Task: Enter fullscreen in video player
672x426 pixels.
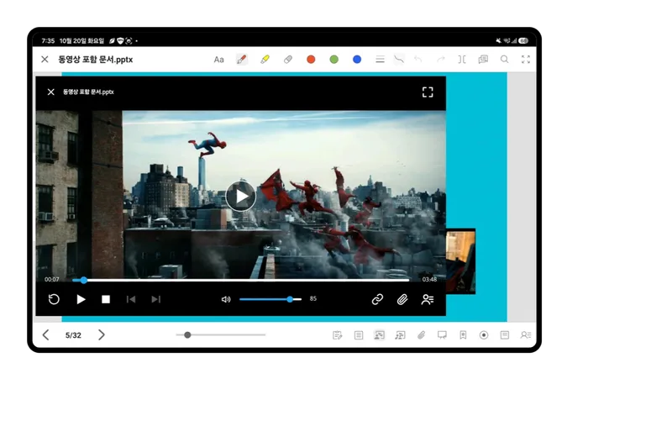Action: tap(428, 92)
